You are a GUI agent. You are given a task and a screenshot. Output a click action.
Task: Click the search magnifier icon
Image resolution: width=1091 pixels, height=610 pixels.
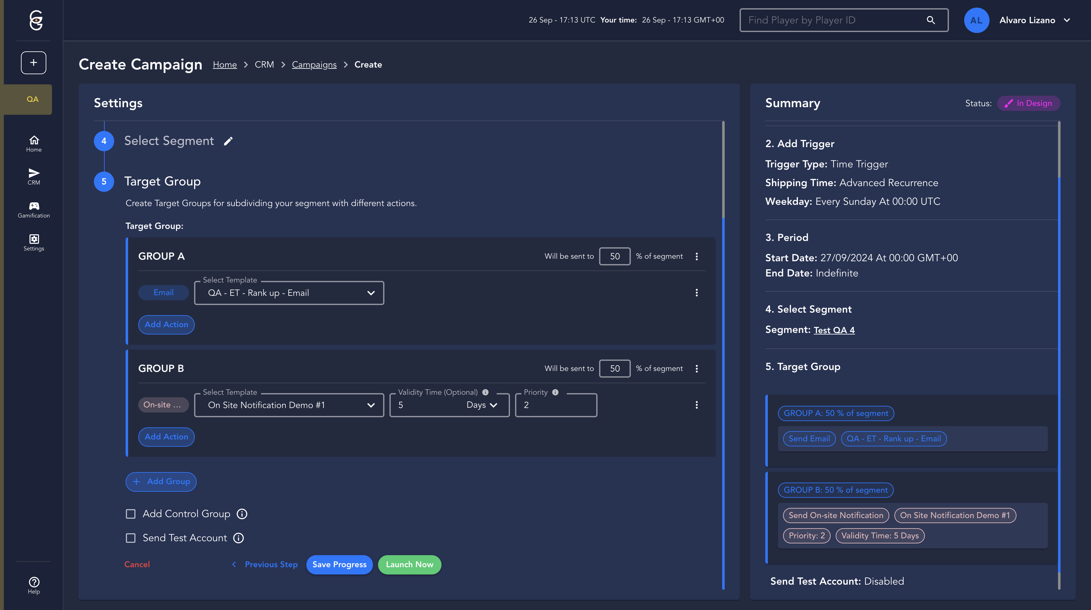click(x=931, y=20)
